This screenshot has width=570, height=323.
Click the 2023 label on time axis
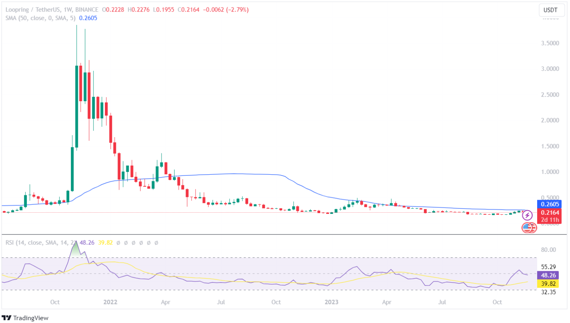click(x=331, y=302)
